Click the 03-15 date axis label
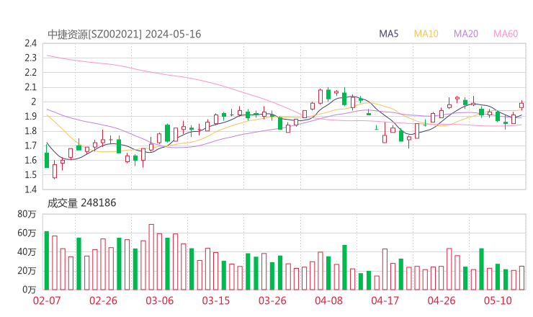 216,300
